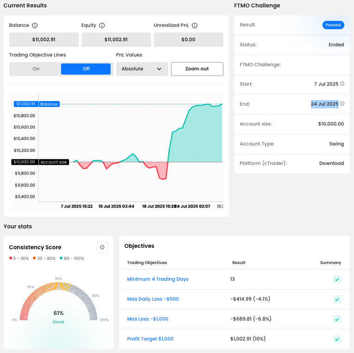The width and height of the screenshot is (354, 353).
Task: Click the info icon next to Balance
Action: pyautogui.click(x=35, y=25)
